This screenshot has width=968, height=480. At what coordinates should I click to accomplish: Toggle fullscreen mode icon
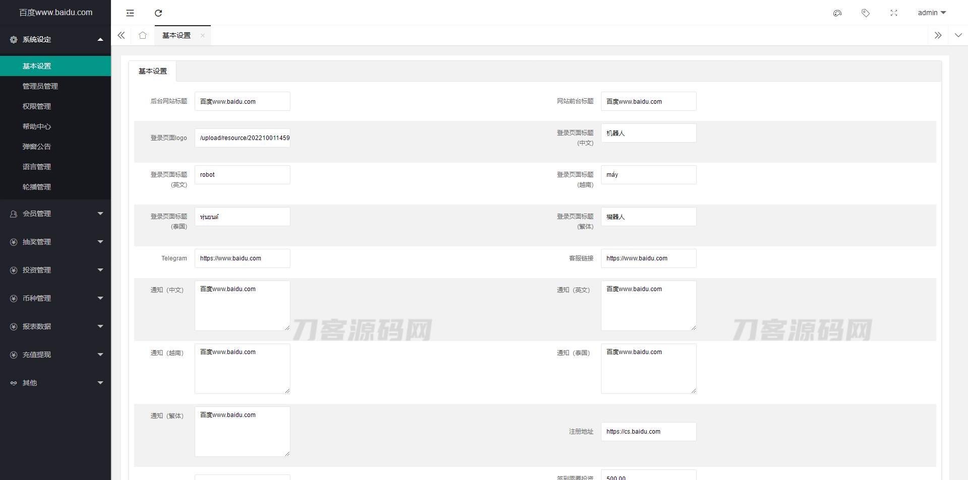894,13
